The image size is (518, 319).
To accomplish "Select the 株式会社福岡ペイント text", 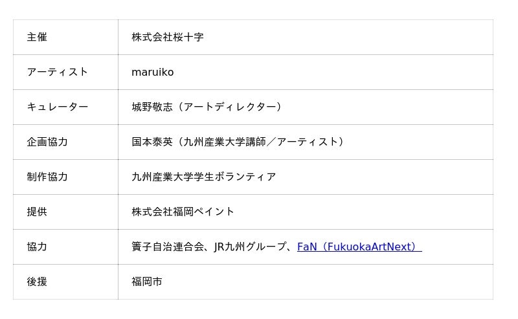I will 183,212.
